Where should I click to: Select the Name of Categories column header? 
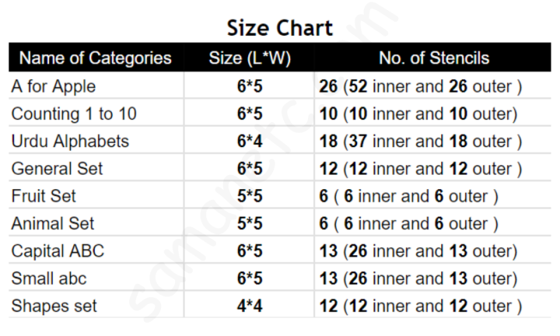pyautogui.click(x=96, y=58)
